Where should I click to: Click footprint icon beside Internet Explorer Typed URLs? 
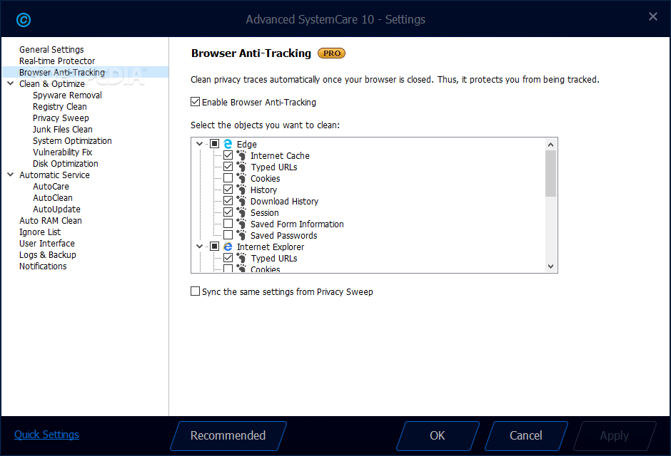(x=242, y=258)
